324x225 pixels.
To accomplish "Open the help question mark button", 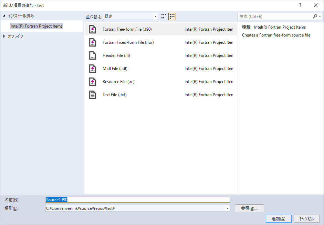I will pyautogui.click(x=300, y=6).
